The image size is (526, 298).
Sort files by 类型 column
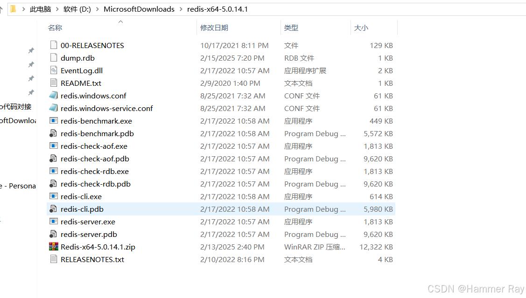pos(291,28)
